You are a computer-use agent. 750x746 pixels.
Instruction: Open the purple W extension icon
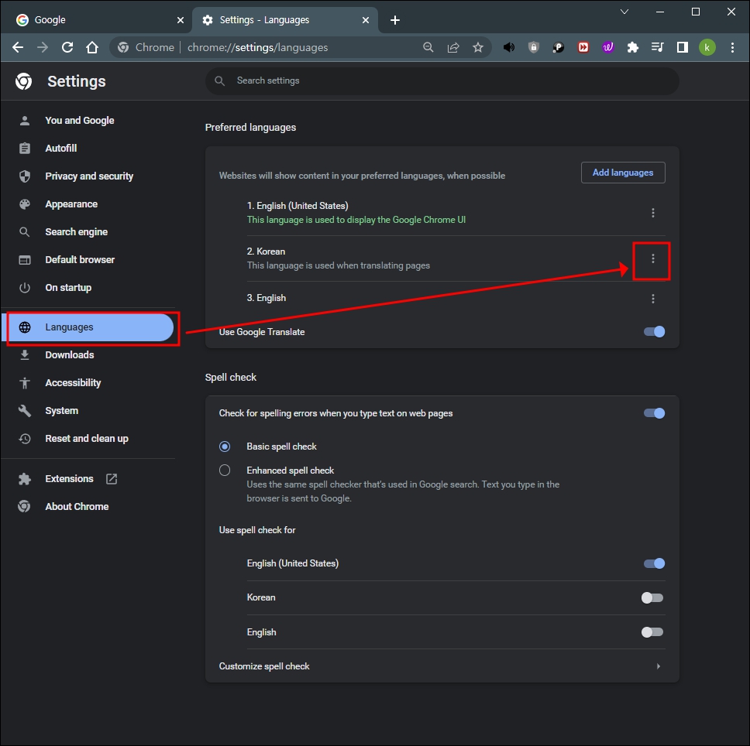608,47
